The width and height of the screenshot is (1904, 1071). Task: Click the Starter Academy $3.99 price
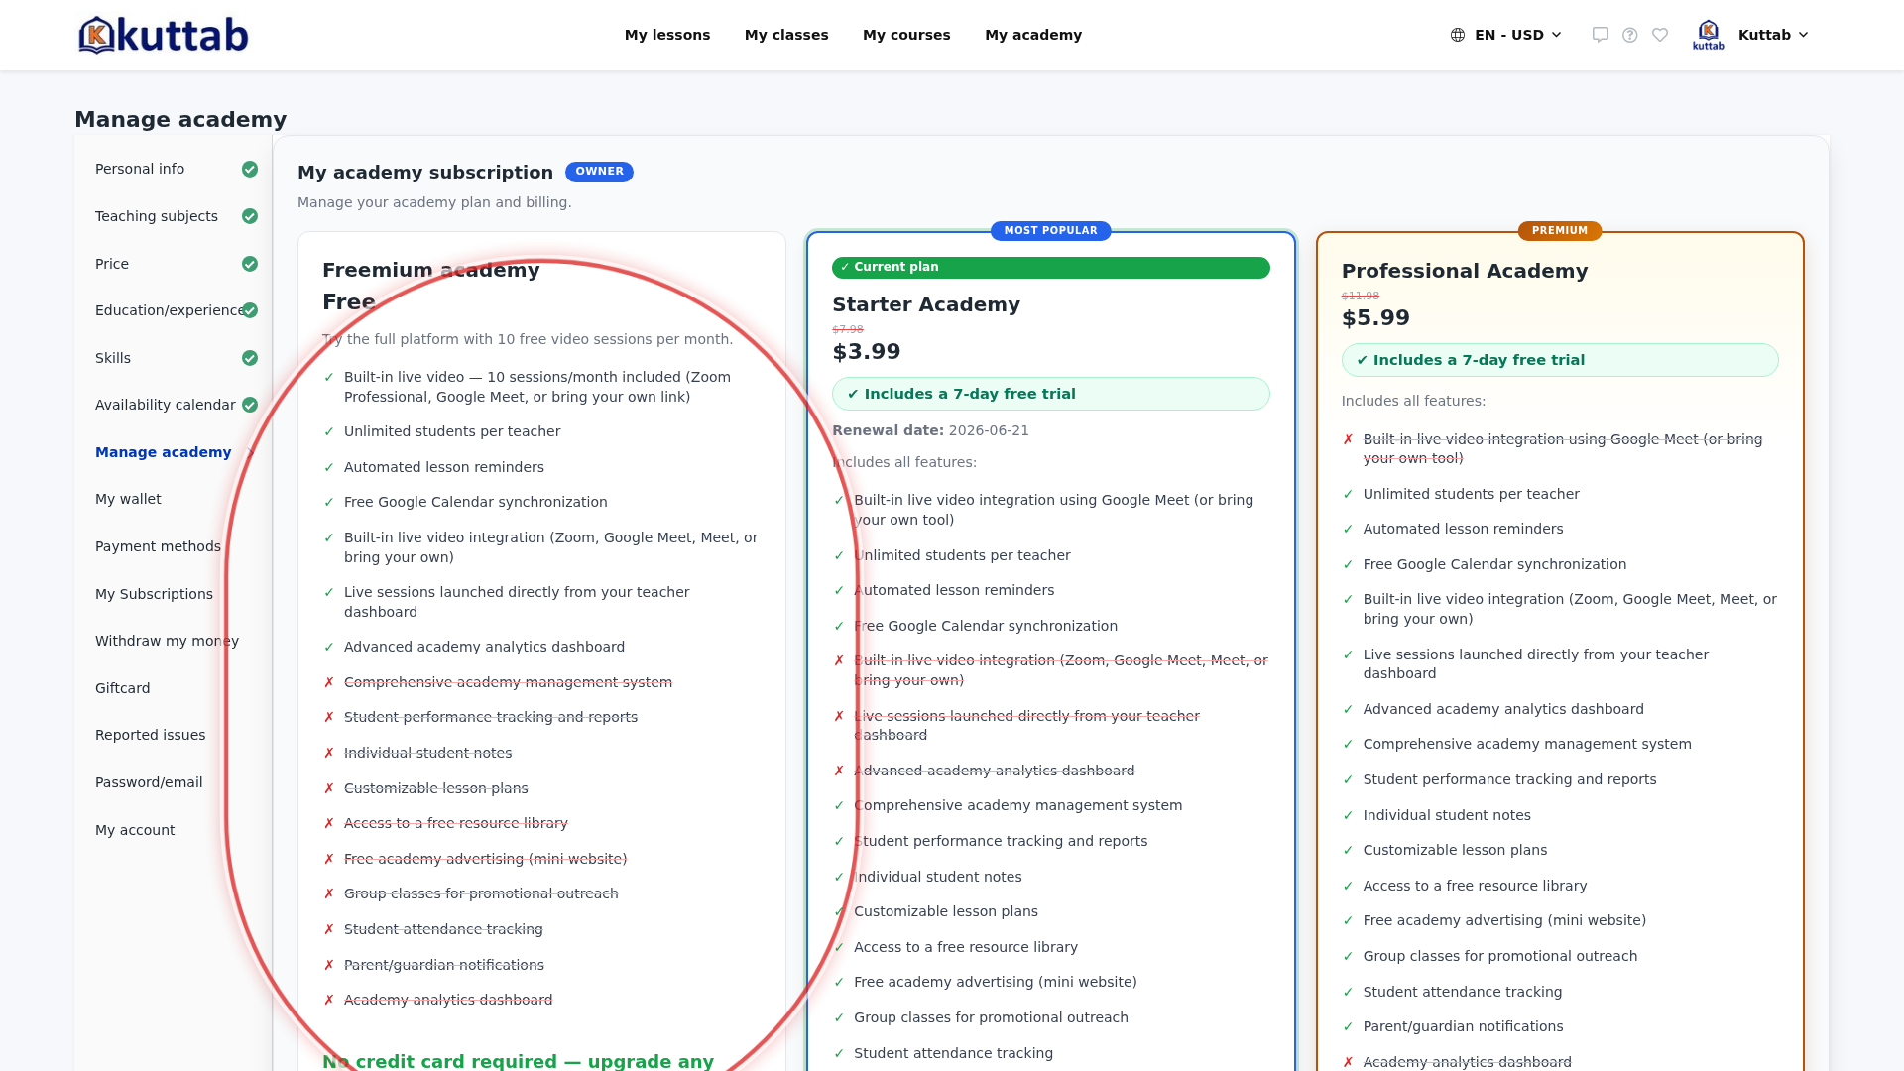tap(867, 352)
